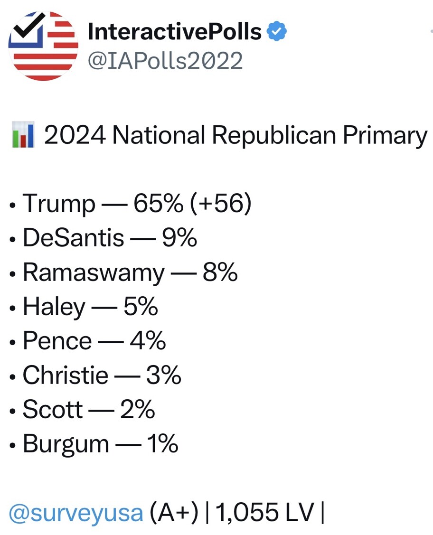Screen dimensions: 433x535
Task: Click the 1,055 LV sample size text
Action: [264, 513]
